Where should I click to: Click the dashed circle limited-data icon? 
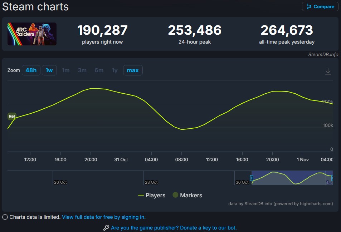click(5, 217)
